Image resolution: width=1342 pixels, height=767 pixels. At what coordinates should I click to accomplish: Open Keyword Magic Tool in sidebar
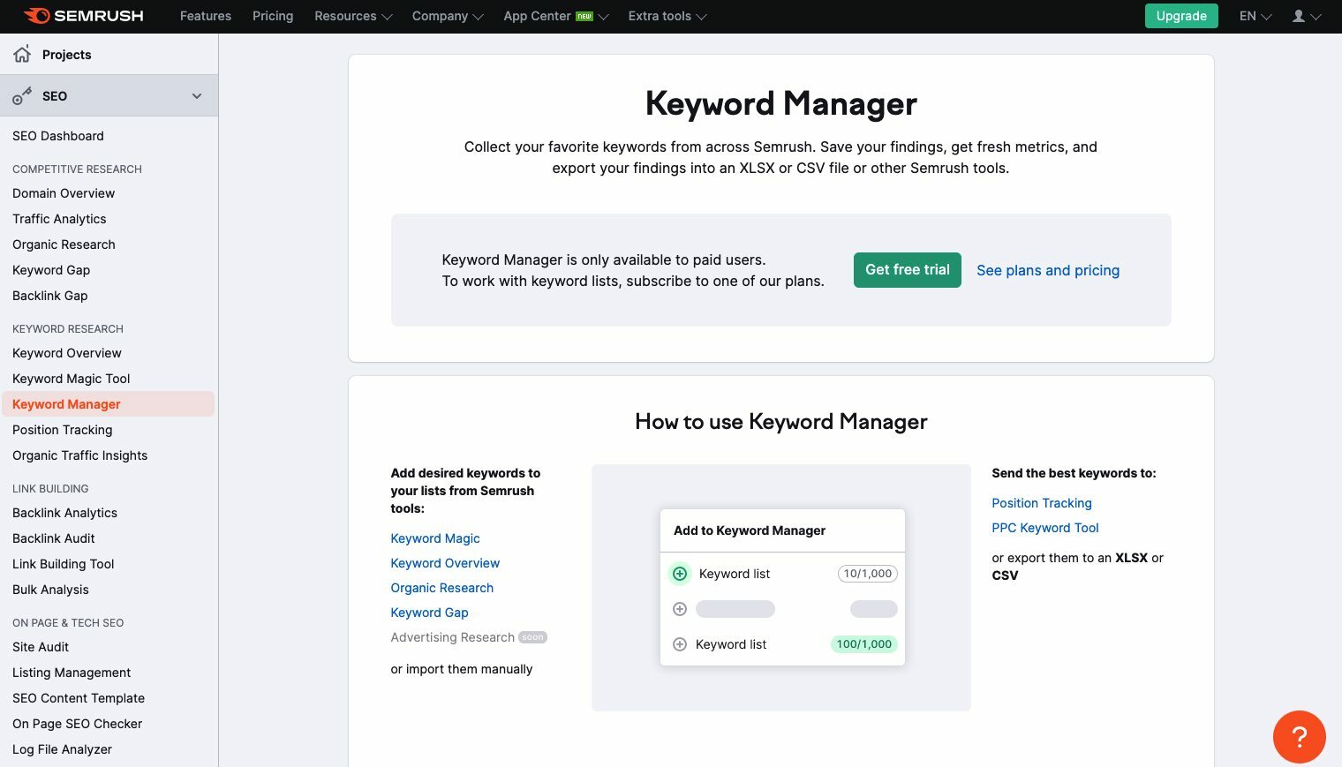tap(72, 379)
